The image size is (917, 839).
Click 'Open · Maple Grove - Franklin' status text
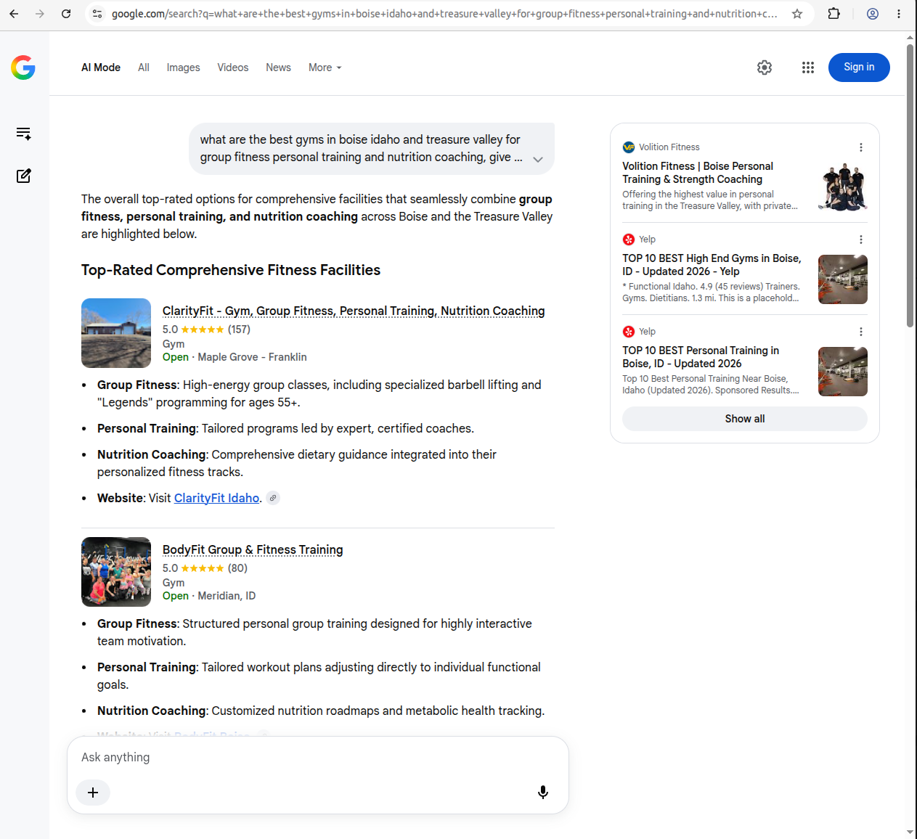(x=235, y=357)
